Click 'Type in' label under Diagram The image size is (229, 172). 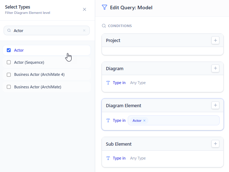[119, 83]
